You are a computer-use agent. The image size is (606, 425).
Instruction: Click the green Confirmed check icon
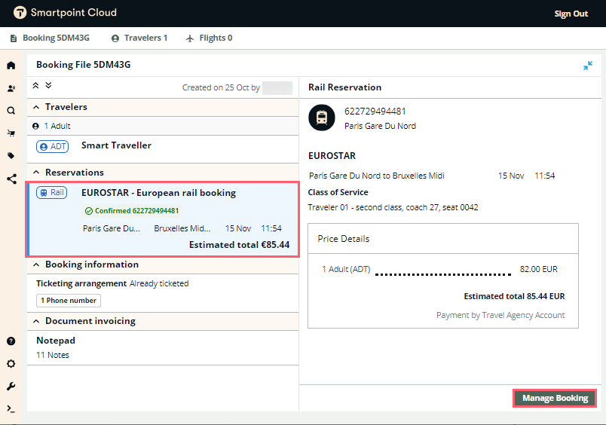pos(88,211)
